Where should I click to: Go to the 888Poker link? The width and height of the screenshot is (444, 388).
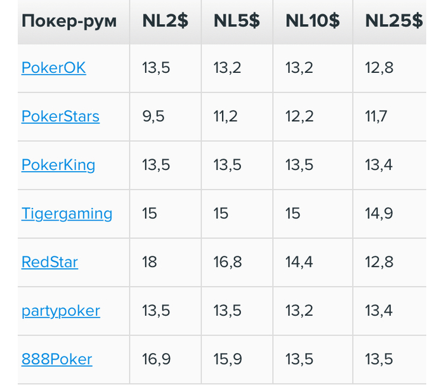(56, 359)
